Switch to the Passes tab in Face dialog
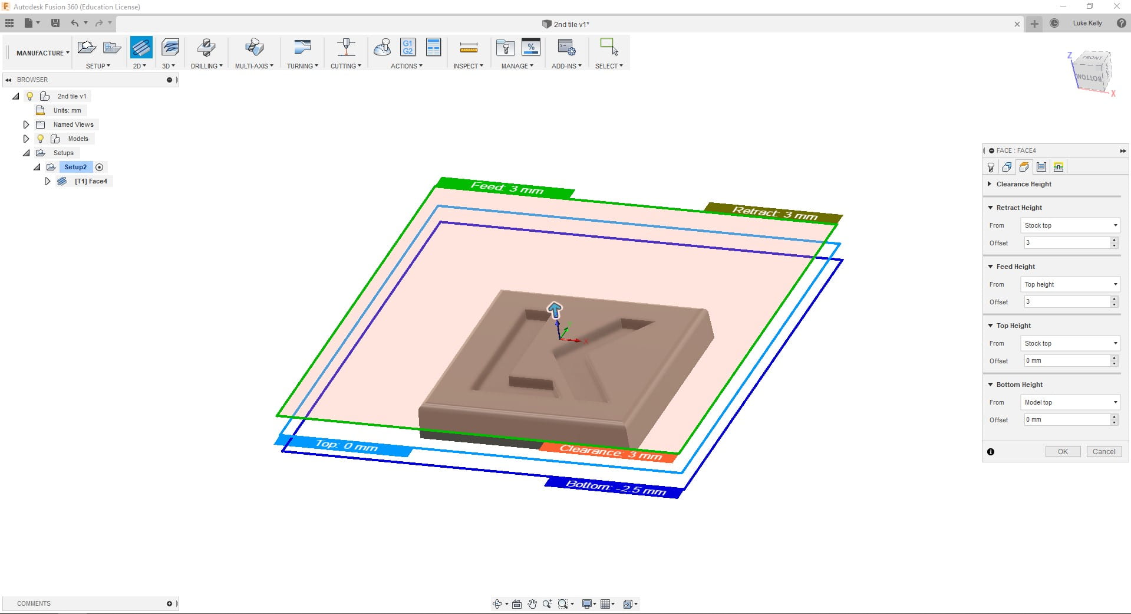Image resolution: width=1131 pixels, height=614 pixels. tap(1041, 167)
